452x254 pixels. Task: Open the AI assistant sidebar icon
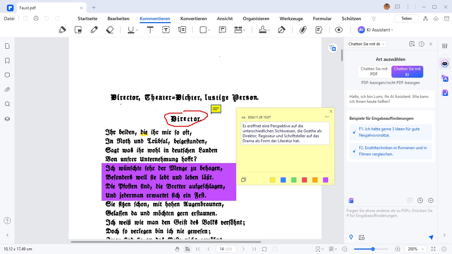pos(445,63)
